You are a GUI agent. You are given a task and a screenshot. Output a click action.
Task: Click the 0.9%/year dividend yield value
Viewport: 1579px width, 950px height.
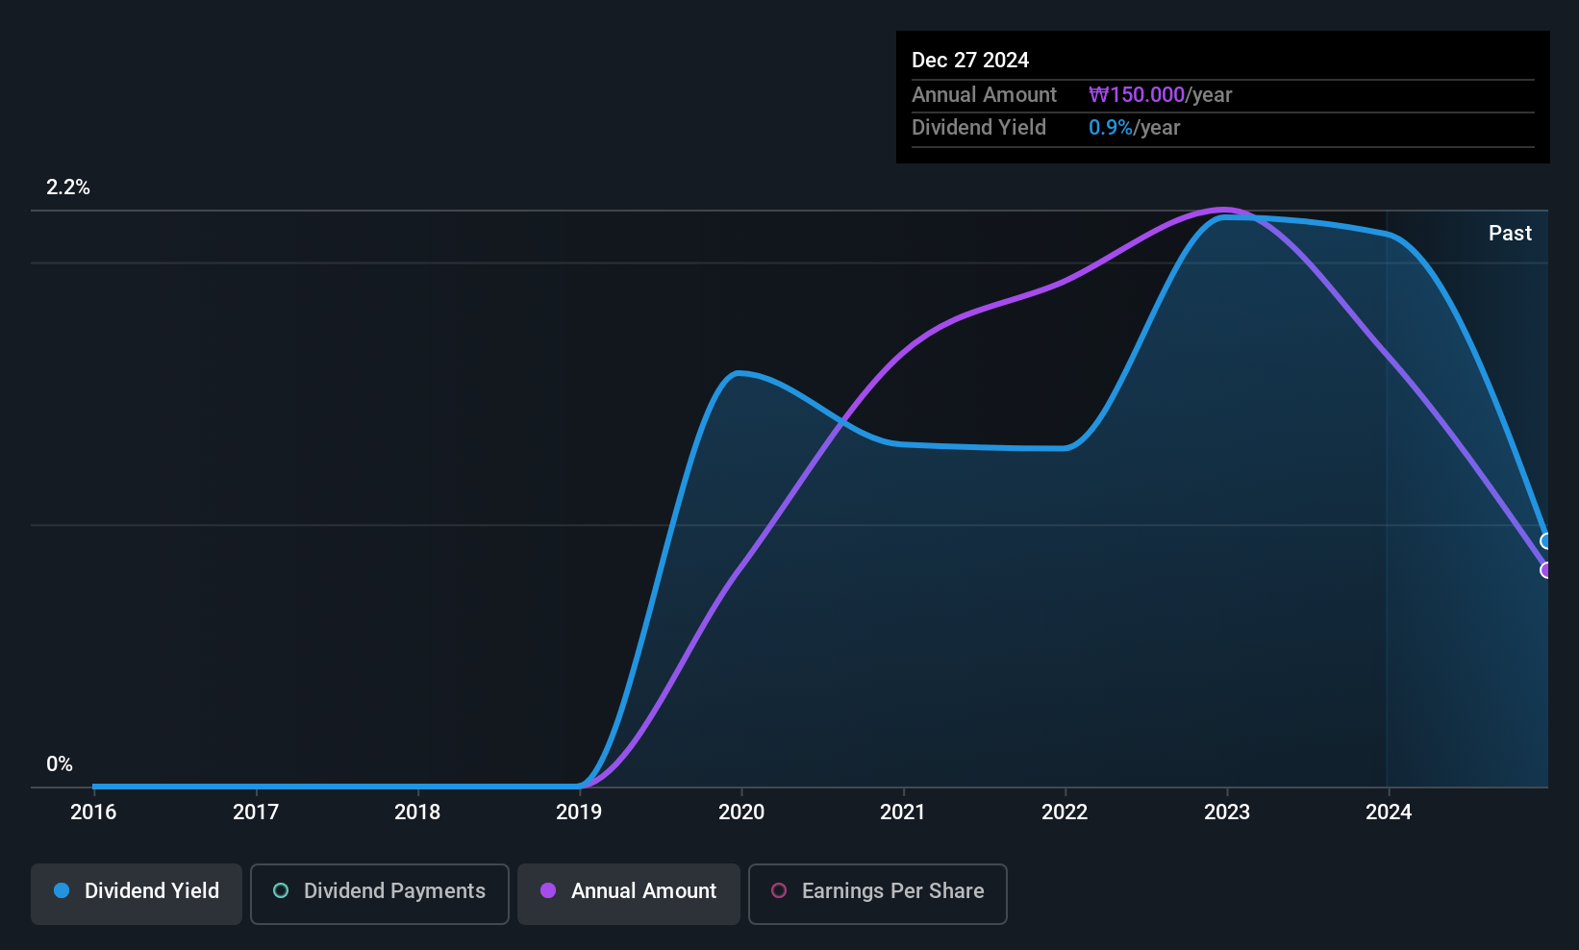1134,127
